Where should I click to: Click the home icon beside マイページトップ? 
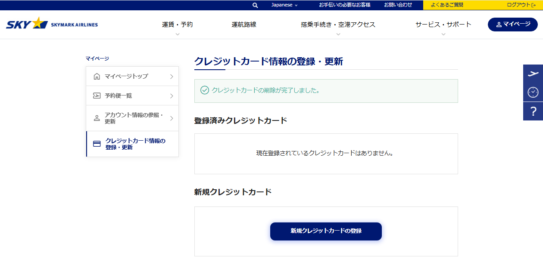[97, 77]
